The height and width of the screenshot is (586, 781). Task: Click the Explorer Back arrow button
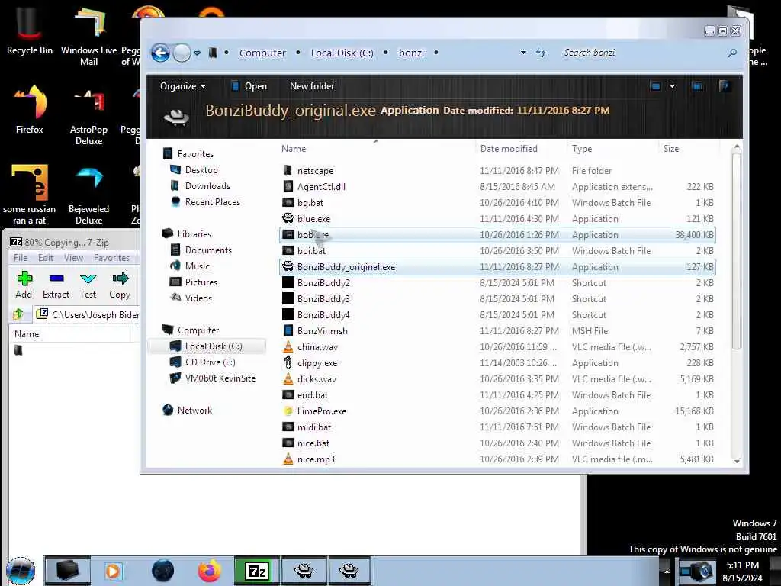(x=160, y=53)
